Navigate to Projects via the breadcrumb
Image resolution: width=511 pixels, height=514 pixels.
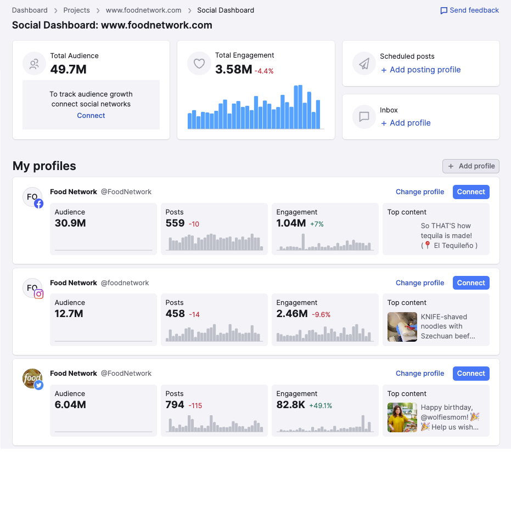[x=76, y=10]
